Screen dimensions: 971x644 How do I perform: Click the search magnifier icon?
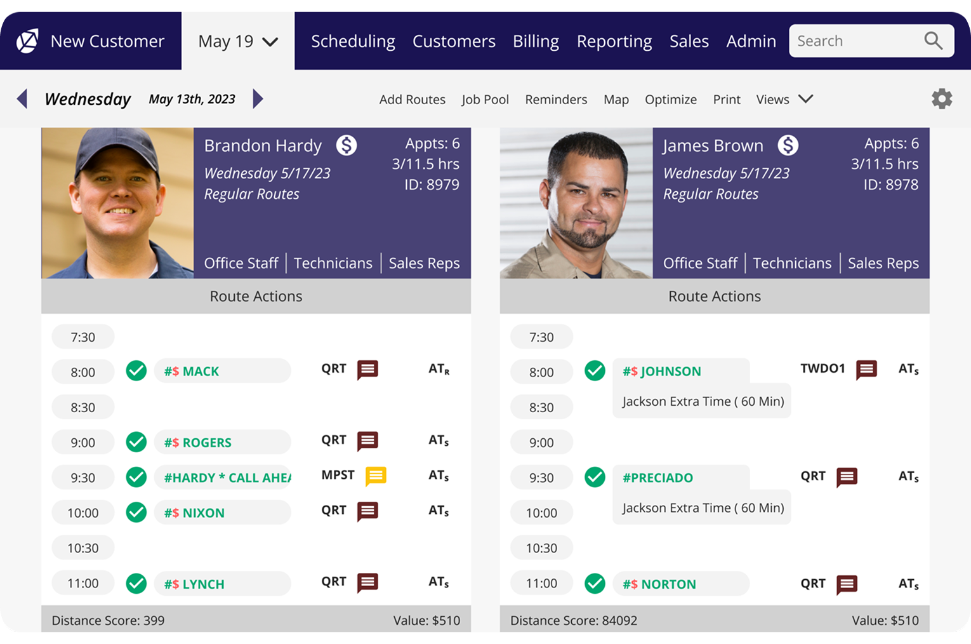pos(933,41)
